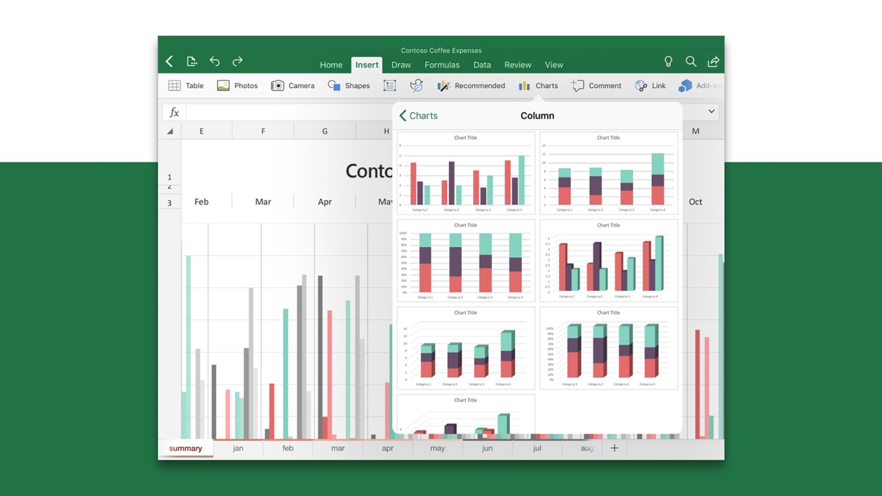Open Photos to insert a picture
The height and width of the screenshot is (496, 882).
coord(238,85)
